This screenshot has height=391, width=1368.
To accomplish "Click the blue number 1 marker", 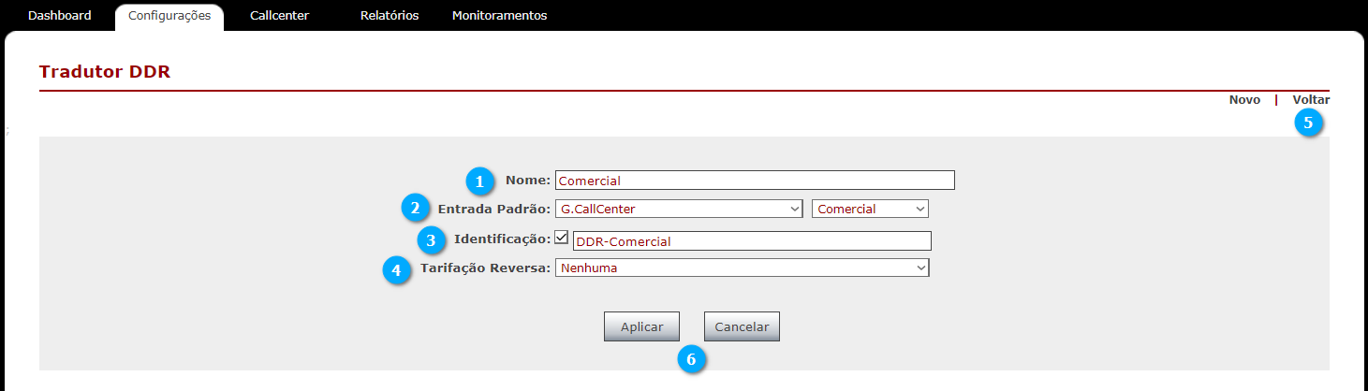I will (x=479, y=181).
